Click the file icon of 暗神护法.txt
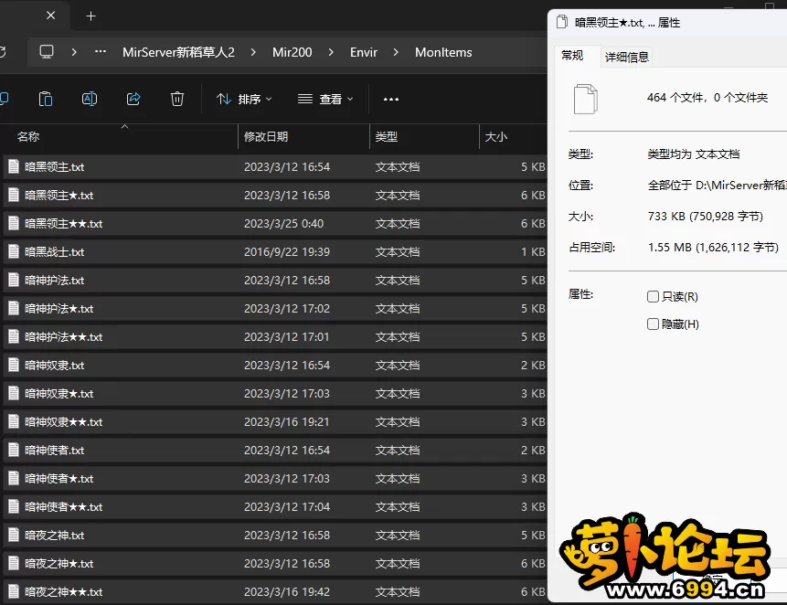 [14, 280]
